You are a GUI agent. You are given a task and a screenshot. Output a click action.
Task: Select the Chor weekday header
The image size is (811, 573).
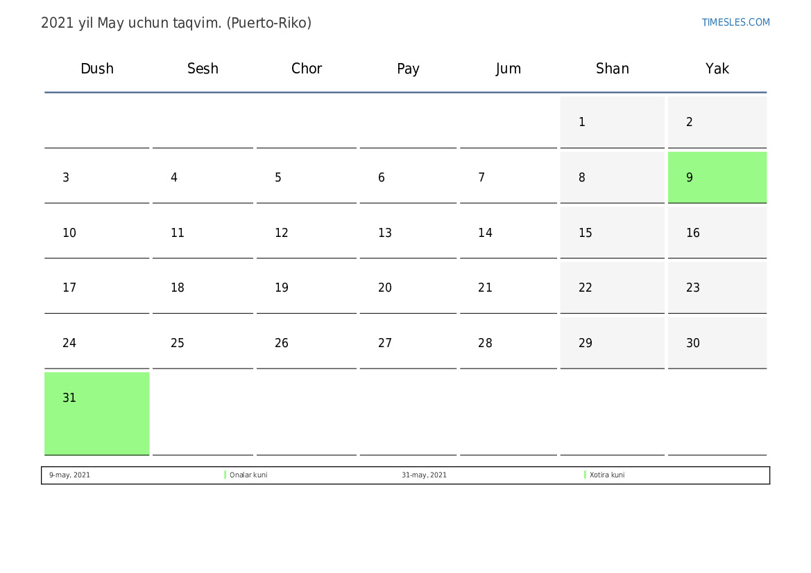pos(306,69)
